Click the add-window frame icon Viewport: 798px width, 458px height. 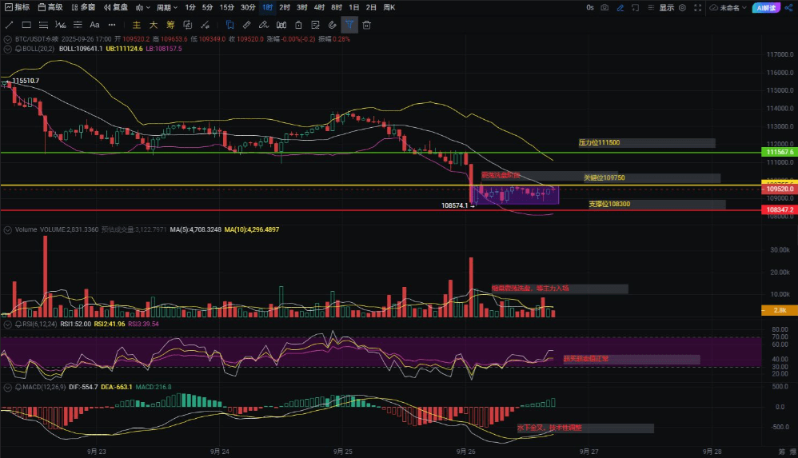(635, 8)
